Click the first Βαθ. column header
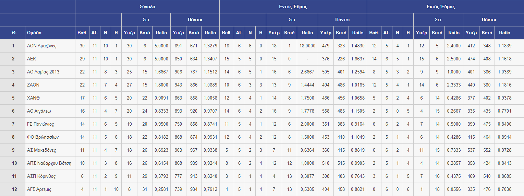 [82, 33]
